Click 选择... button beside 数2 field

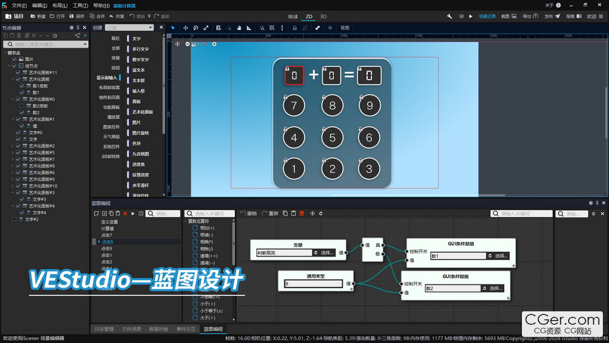(496, 288)
